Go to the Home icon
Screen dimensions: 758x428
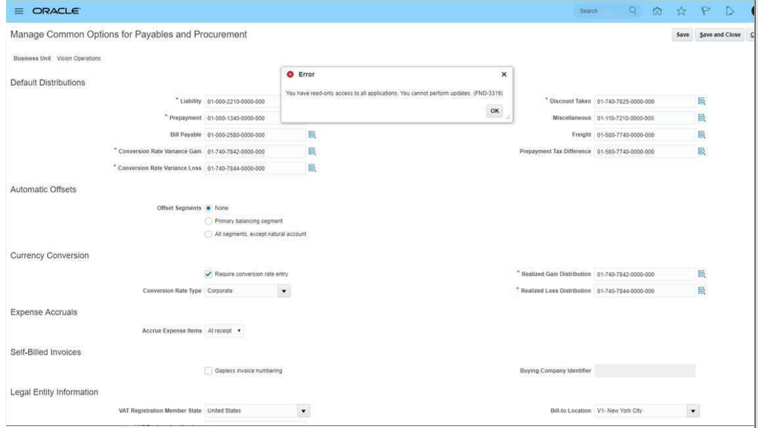click(x=657, y=11)
